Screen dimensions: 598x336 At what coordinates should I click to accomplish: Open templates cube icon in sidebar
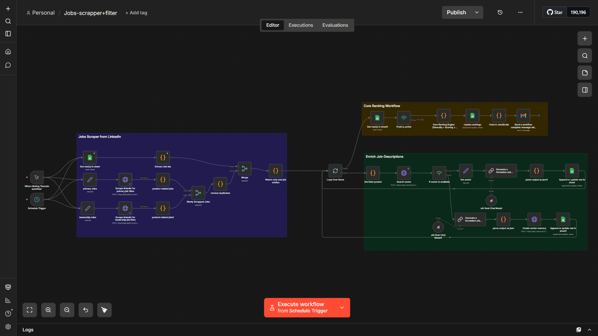pos(8,287)
